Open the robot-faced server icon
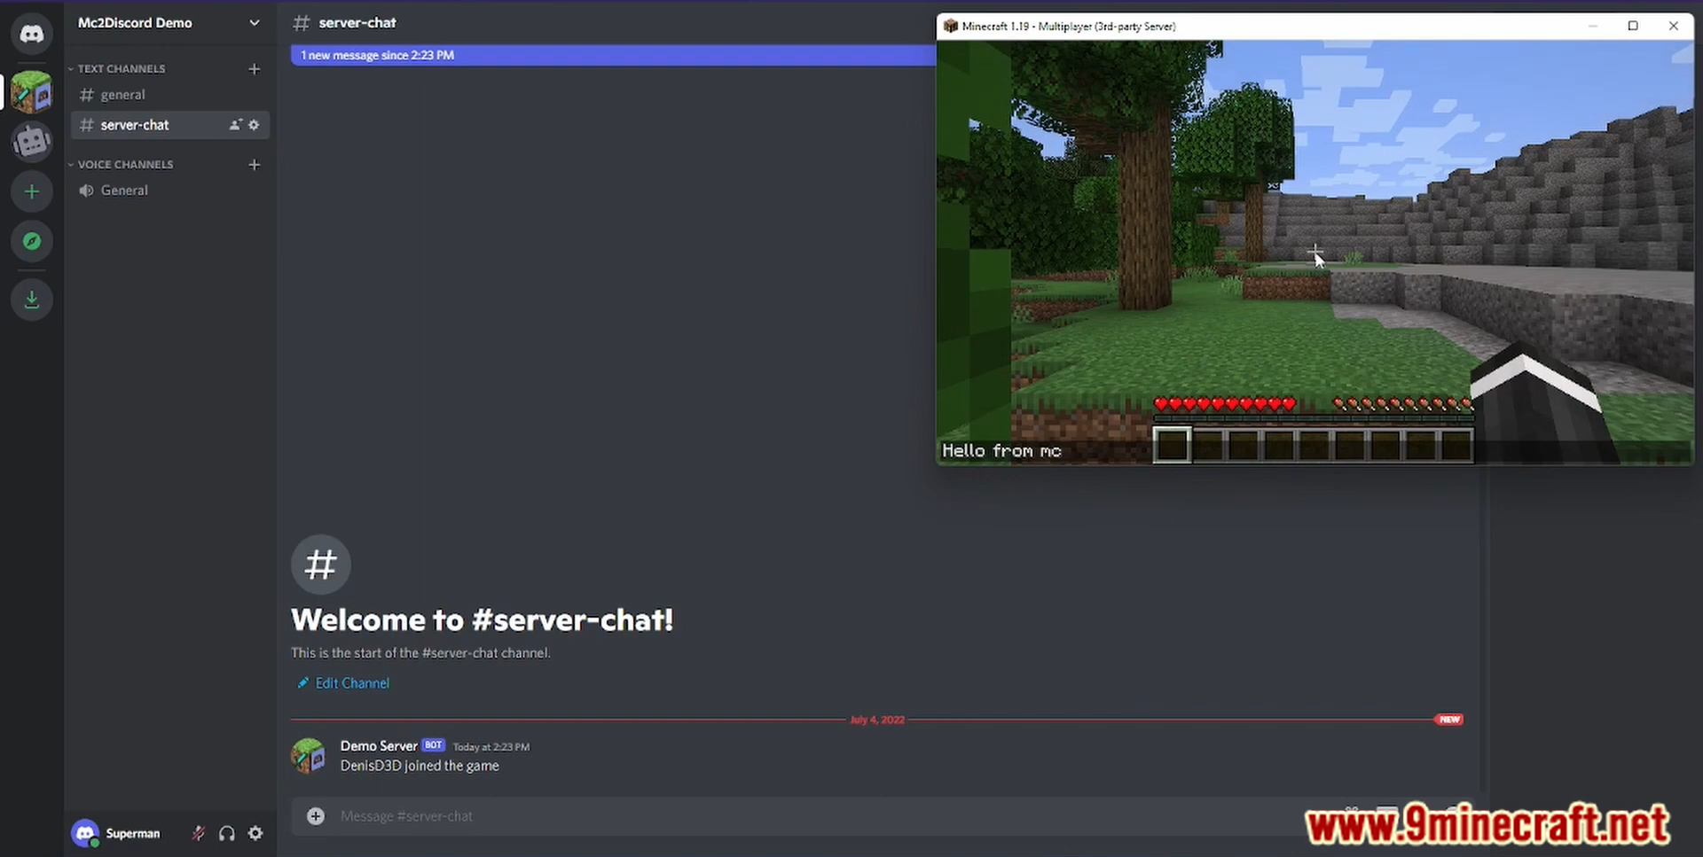The width and height of the screenshot is (1703, 857). (x=32, y=141)
